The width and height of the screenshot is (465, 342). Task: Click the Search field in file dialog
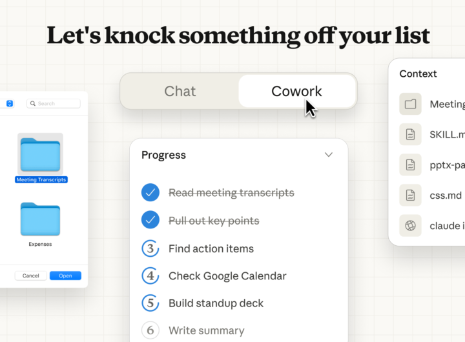tap(54, 103)
